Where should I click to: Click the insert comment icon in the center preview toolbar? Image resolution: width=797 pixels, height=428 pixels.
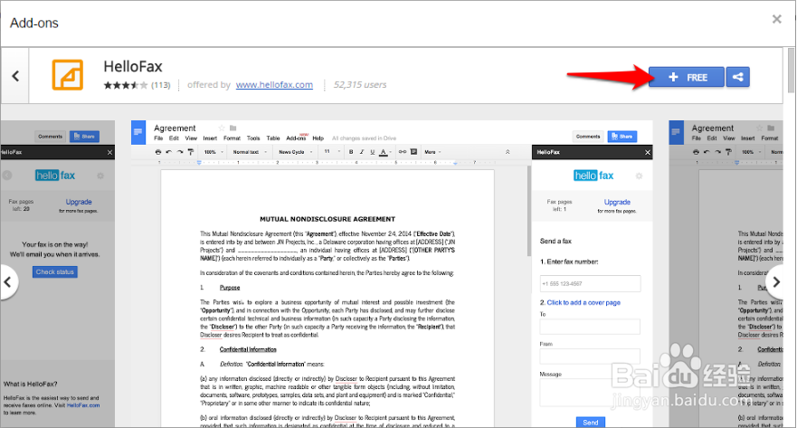(x=413, y=152)
